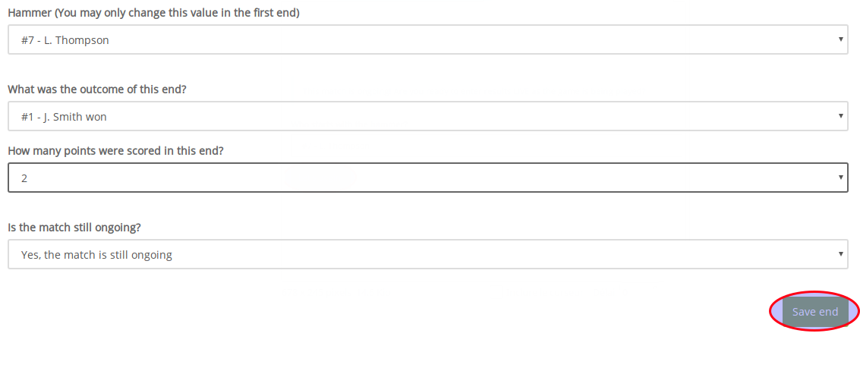The width and height of the screenshot is (860, 371).
Task: Click the selected "2" points value
Action: pos(24,178)
